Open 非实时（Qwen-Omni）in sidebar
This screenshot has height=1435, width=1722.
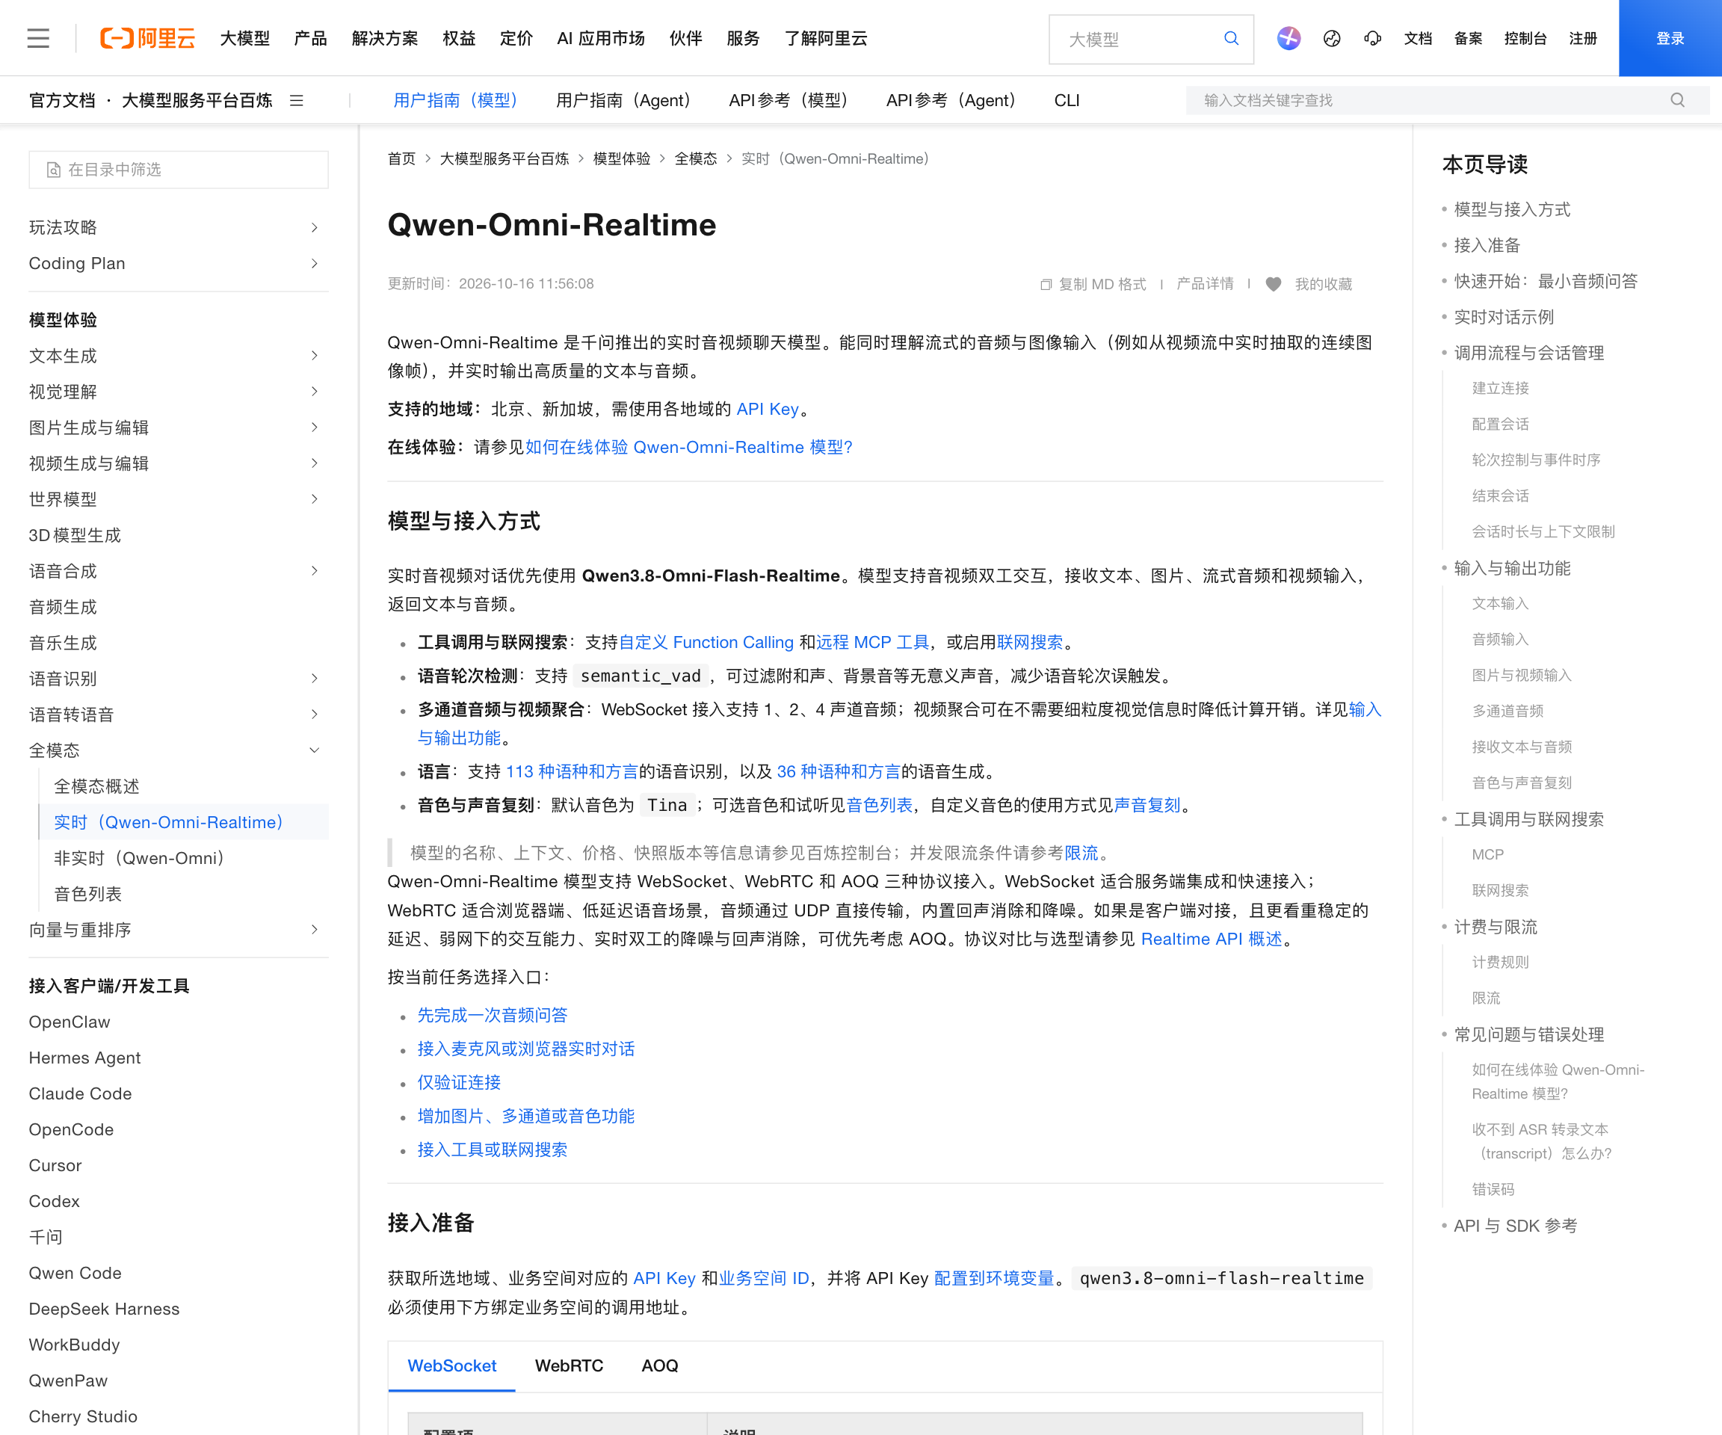point(140,859)
